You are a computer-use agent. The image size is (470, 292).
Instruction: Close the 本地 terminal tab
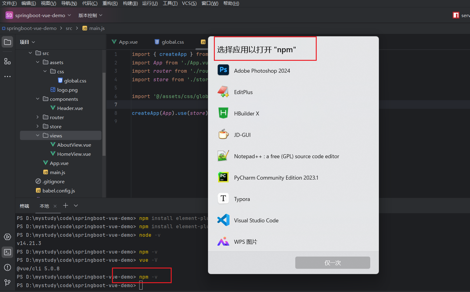(55, 206)
